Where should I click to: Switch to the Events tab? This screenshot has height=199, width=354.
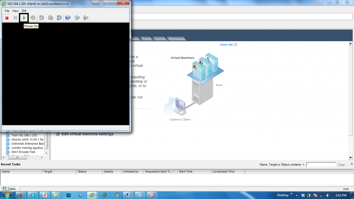(x=147, y=39)
